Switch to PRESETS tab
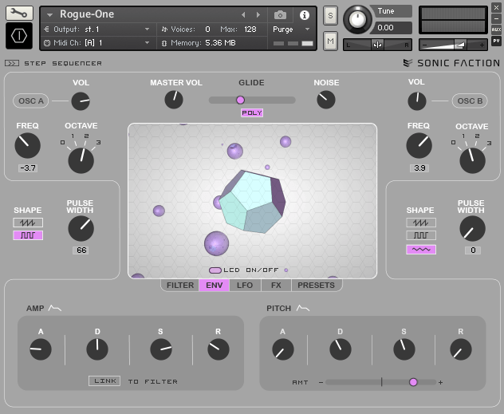The image size is (504, 414). point(317,286)
